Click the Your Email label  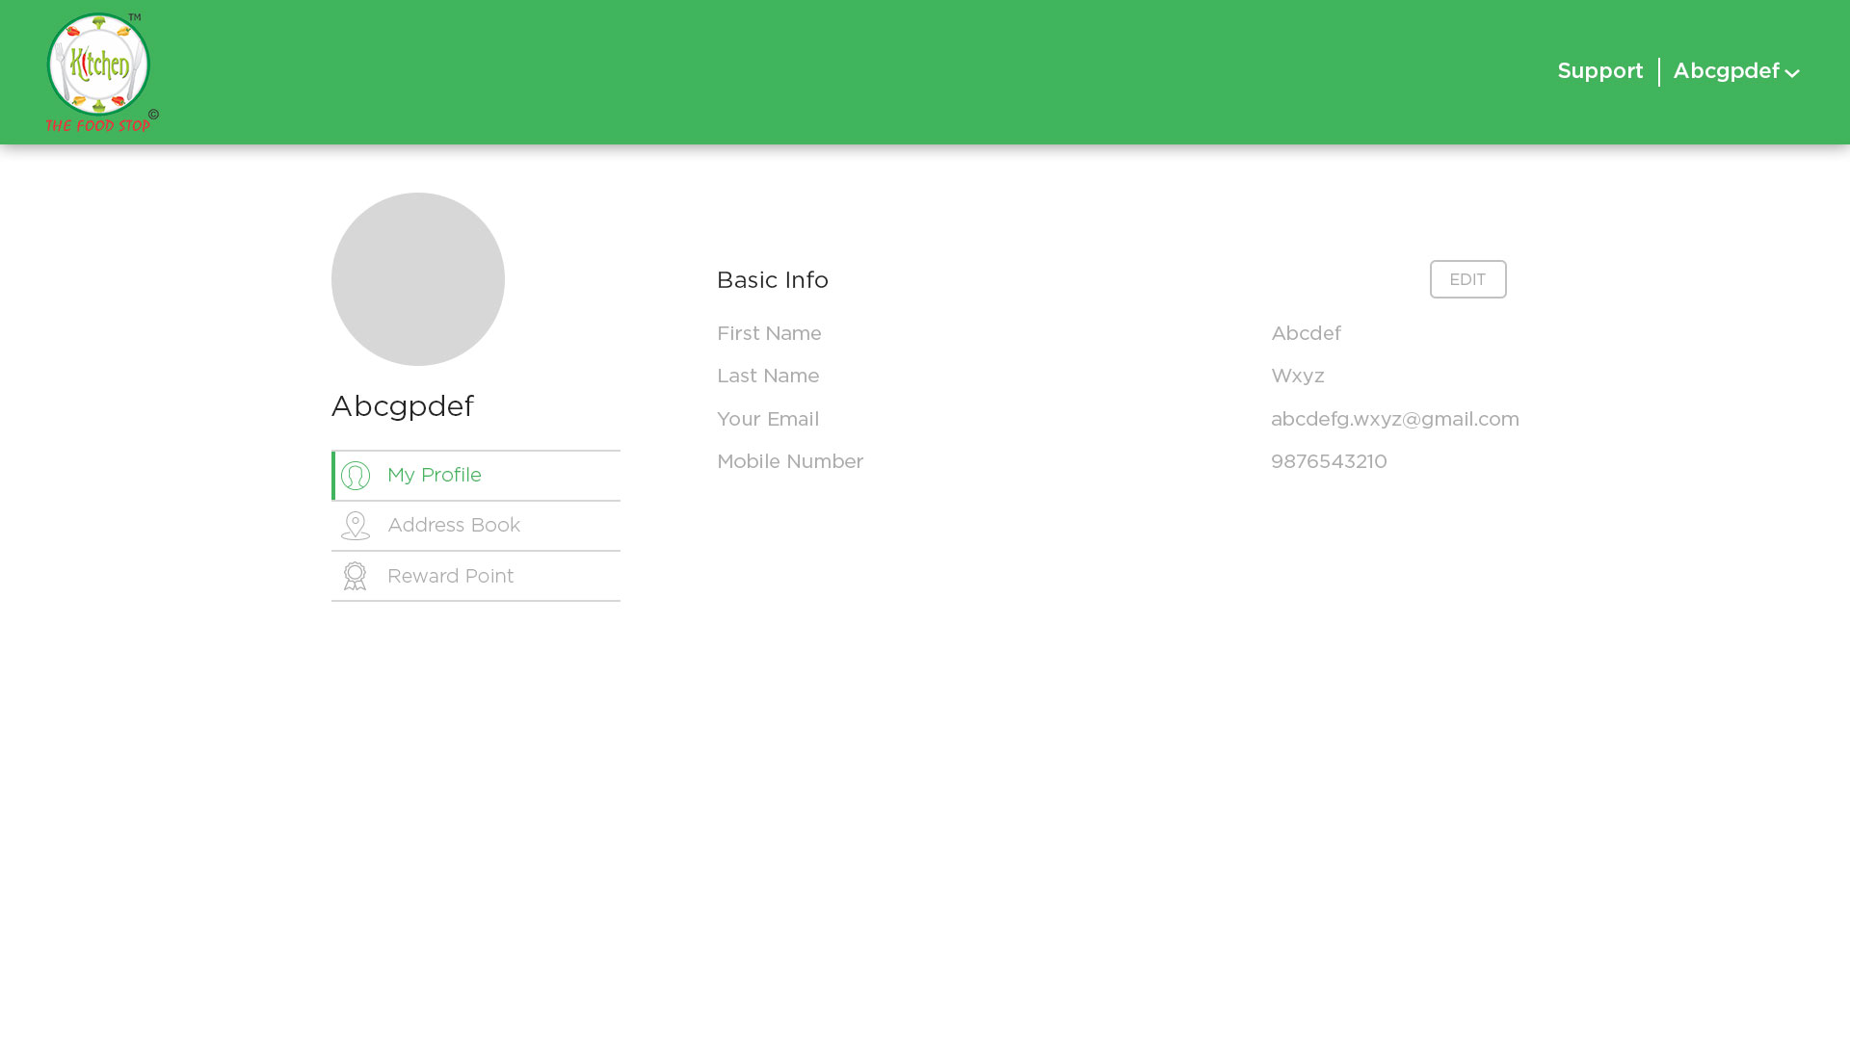coord(768,419)
